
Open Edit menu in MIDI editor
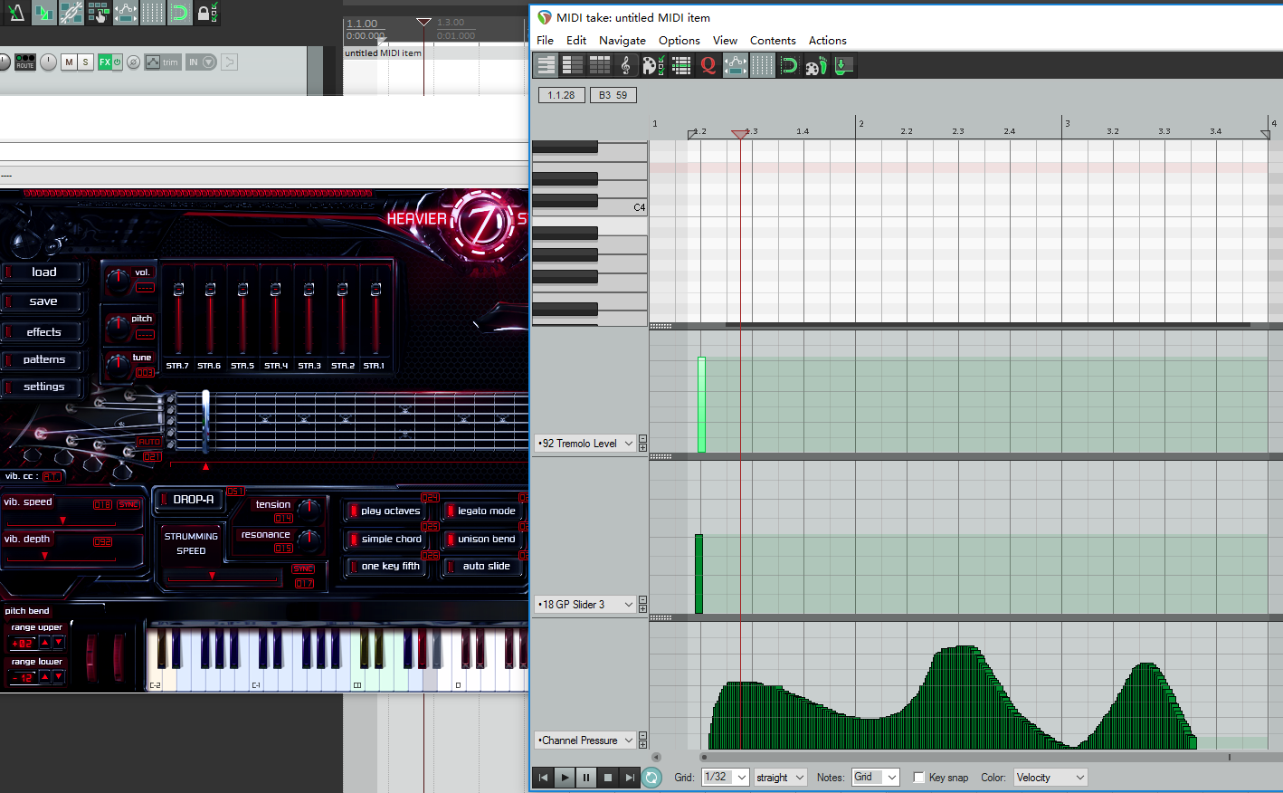(576, 41)
